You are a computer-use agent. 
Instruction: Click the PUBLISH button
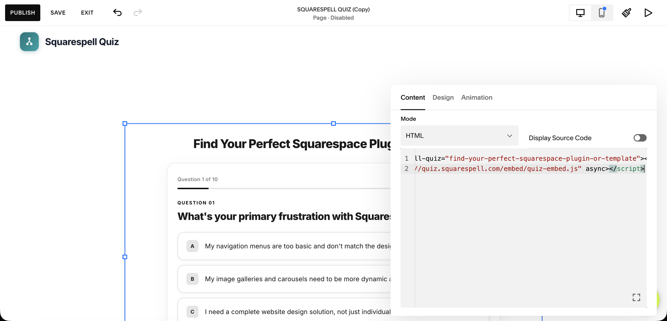(x=23, y=13)
